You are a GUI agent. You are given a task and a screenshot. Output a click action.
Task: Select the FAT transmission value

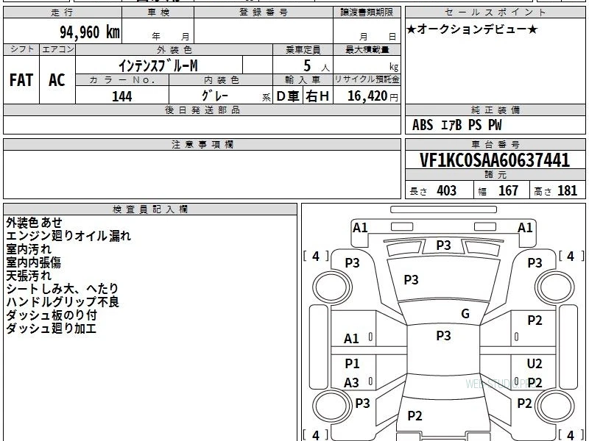[21, 80]
